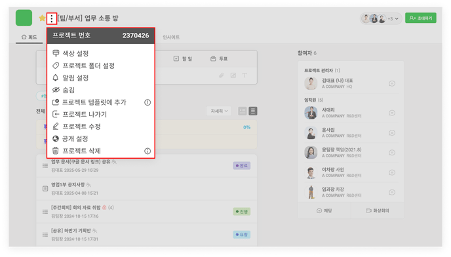451x257 pixels.
Task: Click list icon beside 하반기 기획안 post
Action: tap(45, 235)
